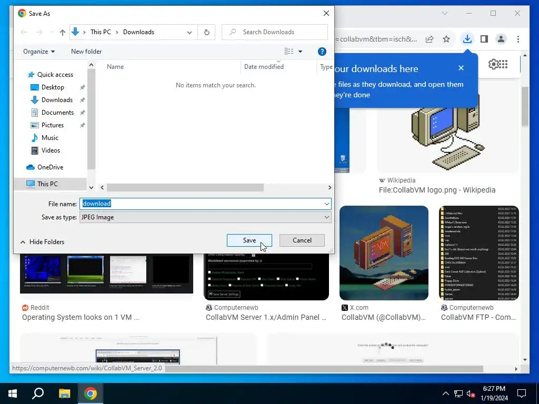Screen dimensions: 539x404
Task: Select OneDrive in the navigation pane
Action: click(50, 167)
